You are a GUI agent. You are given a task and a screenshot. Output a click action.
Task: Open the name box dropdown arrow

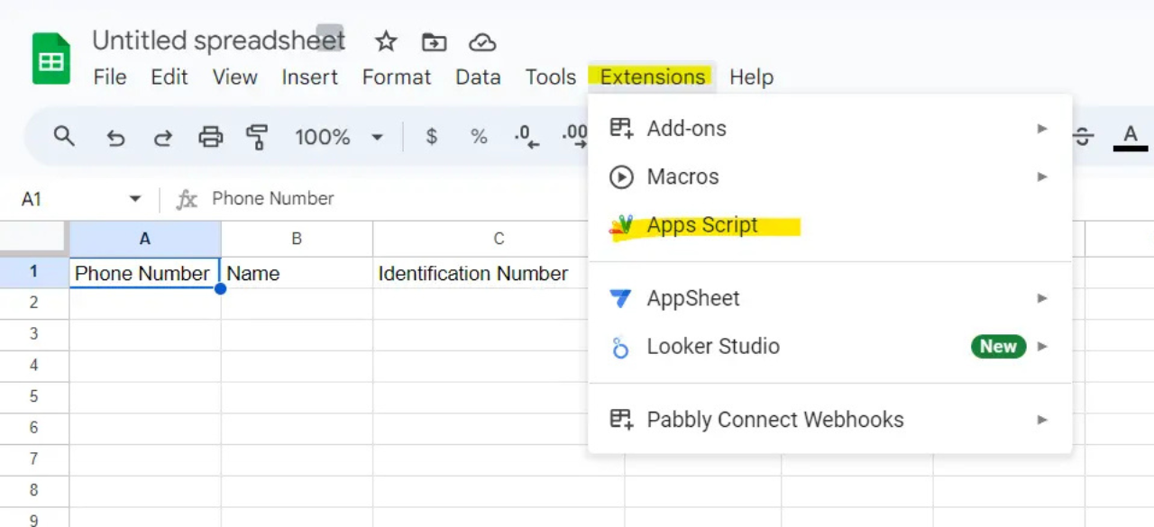point(135,199)
